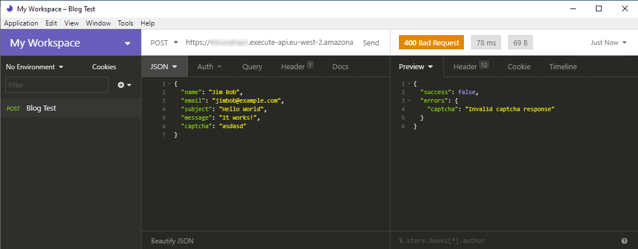Switch to the Query tab
638x249 pixels.
[252, 67]
